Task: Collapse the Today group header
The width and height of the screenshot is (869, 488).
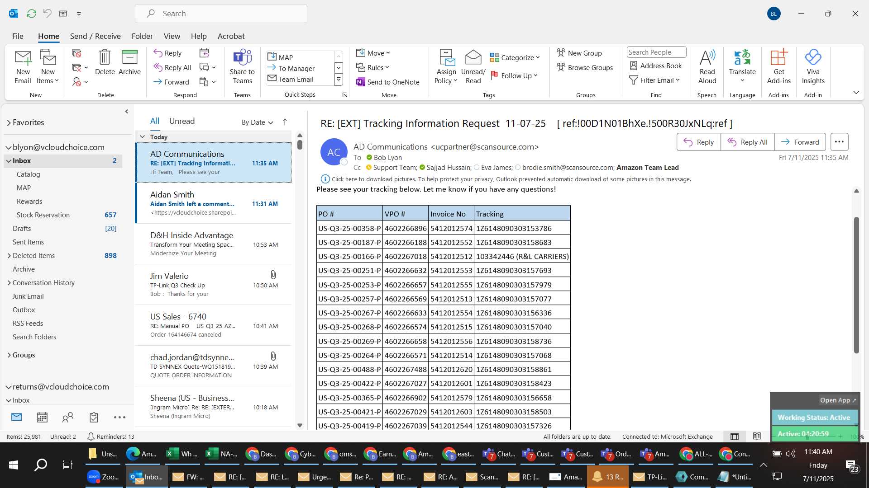Action: [142, 137]
